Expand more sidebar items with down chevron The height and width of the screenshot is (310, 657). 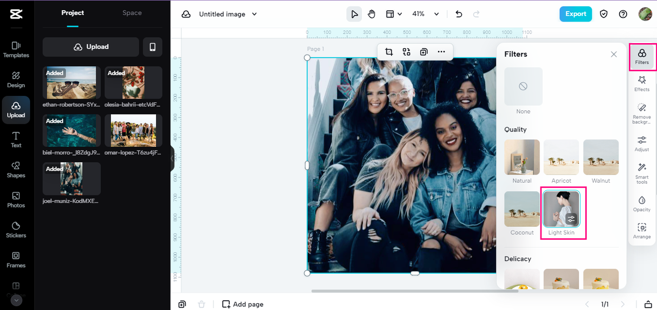[16, 300]
